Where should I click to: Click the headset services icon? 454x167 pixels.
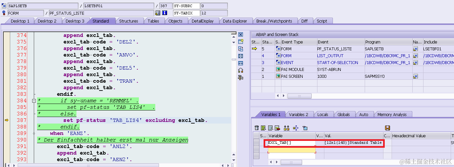pyautogui.click(x=241, y=70)
